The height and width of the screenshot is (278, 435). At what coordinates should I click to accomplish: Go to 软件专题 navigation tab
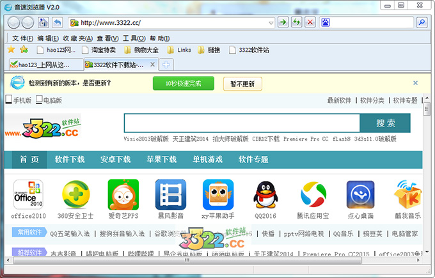tap(253, 159)
